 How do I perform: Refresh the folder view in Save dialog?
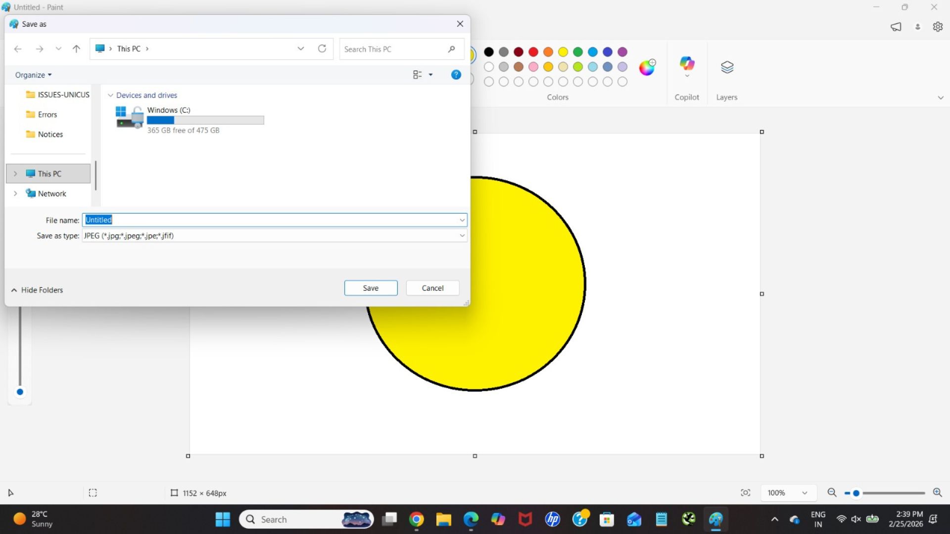pos(322,48)
